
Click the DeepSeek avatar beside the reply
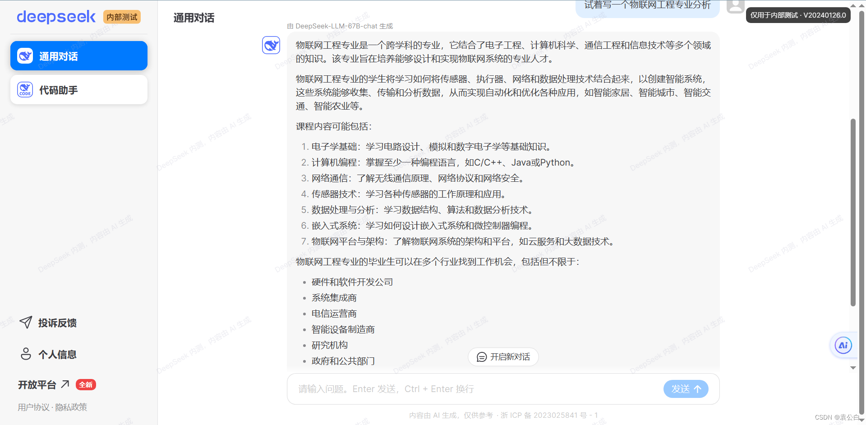[271, 45]
